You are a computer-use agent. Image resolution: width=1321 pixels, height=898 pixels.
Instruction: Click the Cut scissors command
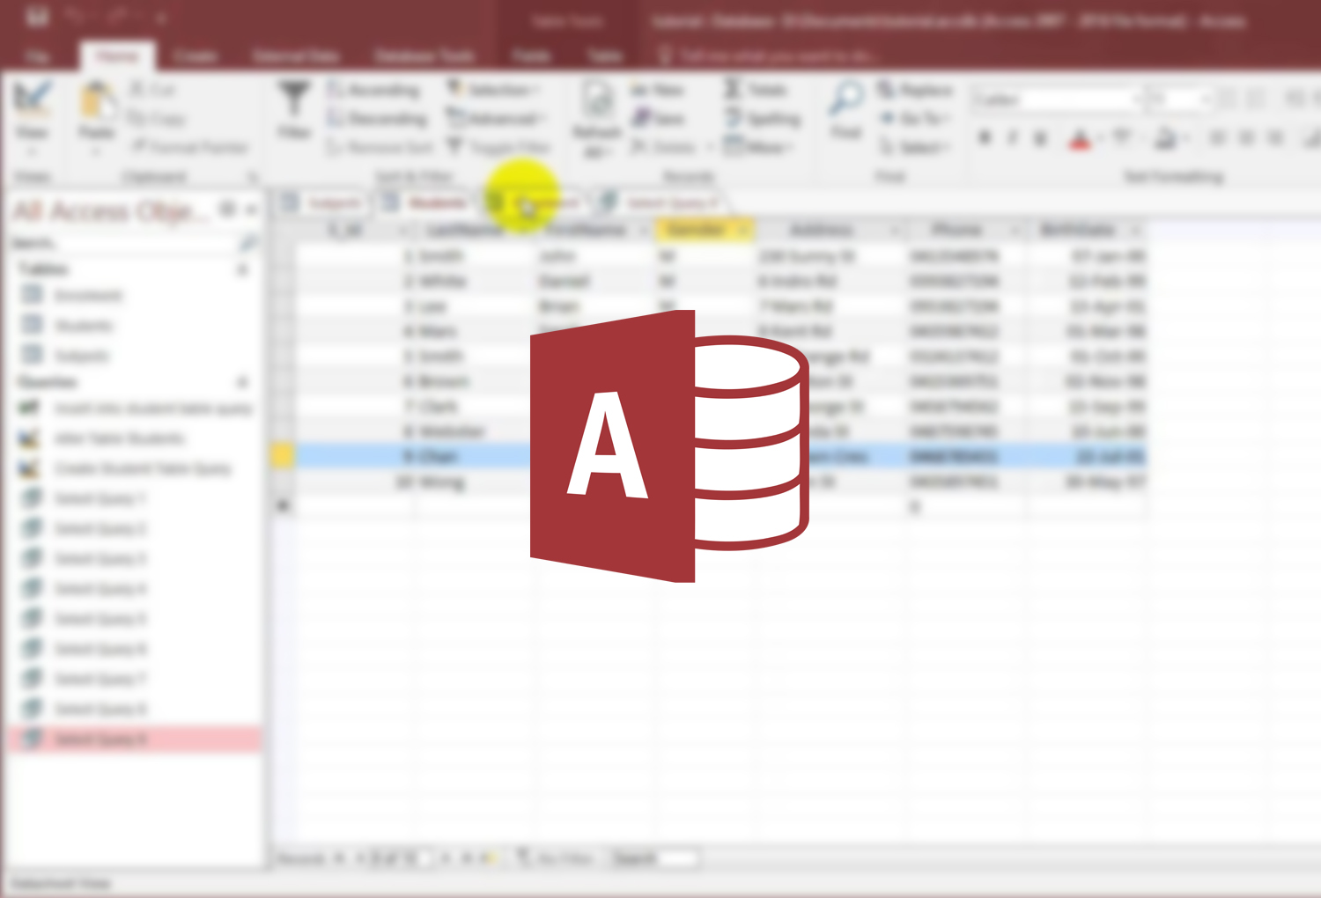pos(152,89)
